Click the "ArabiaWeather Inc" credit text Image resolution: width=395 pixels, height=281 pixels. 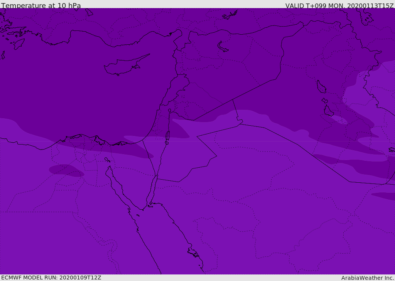pos(367,278)
